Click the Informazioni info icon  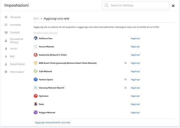(x=6, y=72)
